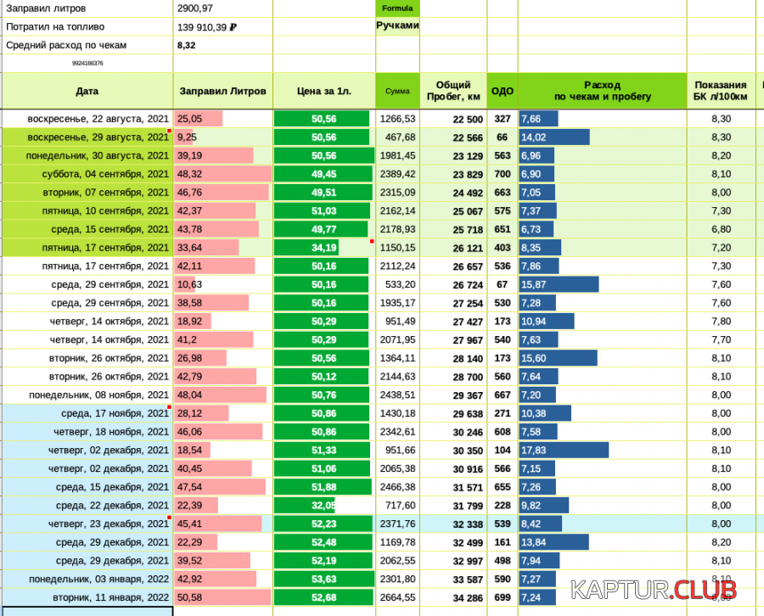The width and height of the screenshot is (764, 616).
Task: Click date "понедельник, 30 августа, 2021"
Action: click(87, 156)
